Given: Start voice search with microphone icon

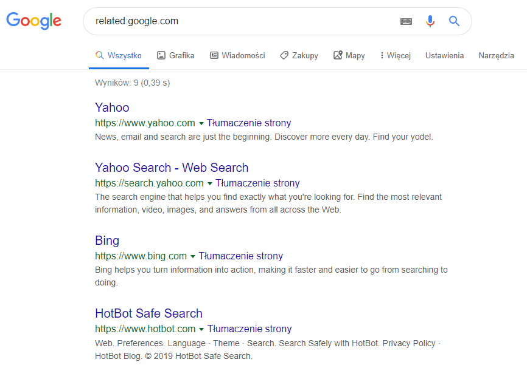Looking at the screenshot, I should pyautogui.click(x=430, y=21).
